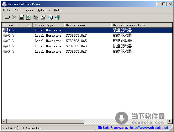This screenshot has height=132, width=174.
Task: Click the scrollbar right arrow
Action: pos(170,121)
